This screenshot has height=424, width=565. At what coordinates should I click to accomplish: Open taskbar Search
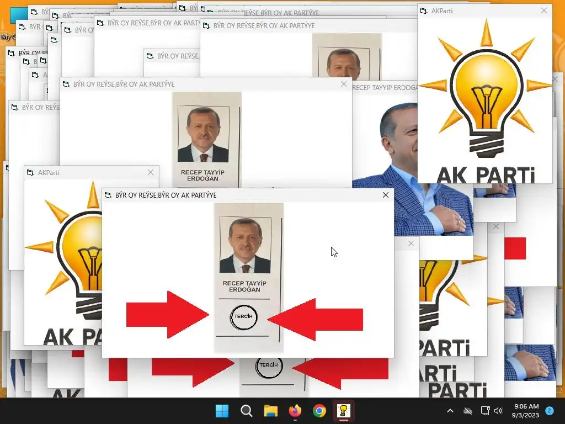coord(247,411)
